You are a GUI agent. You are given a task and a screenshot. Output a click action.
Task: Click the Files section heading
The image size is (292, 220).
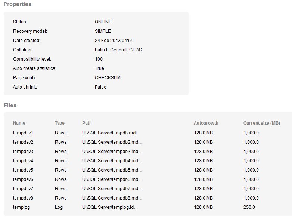click(10, 105)
